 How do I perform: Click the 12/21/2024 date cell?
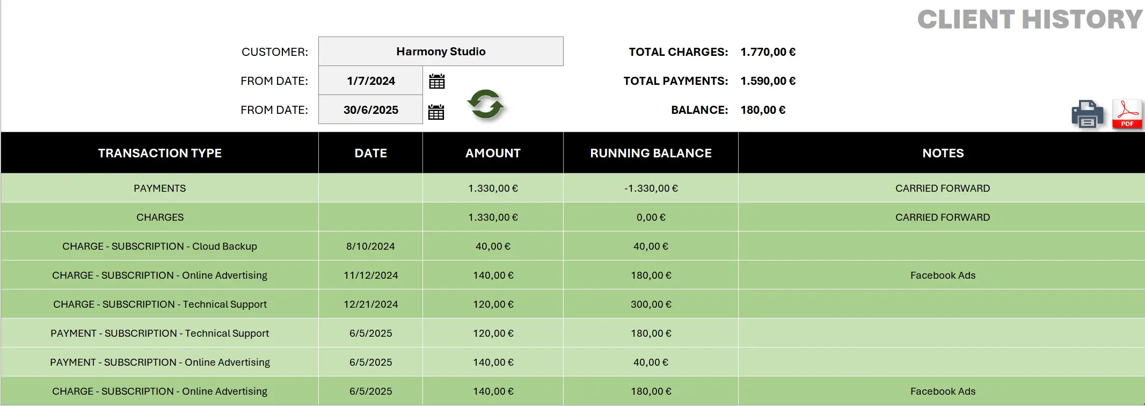[x=370, y=305]
